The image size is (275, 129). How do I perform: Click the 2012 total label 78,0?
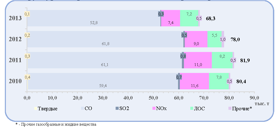[x=235, y=40]
